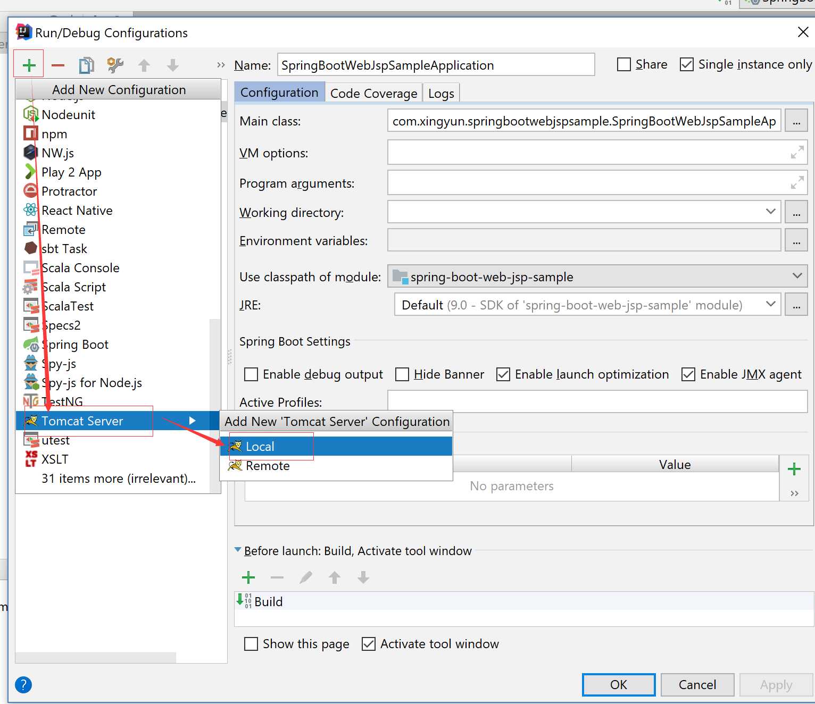Open Tomcat Server submenu entry

coord(118,421)
